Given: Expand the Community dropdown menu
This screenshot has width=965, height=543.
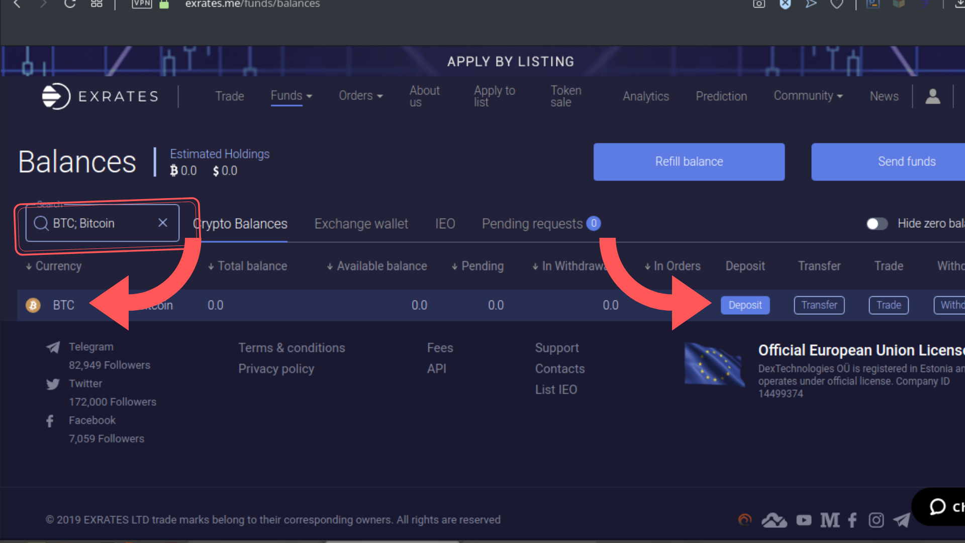Looking at the screenshot, I should (x=808, y=96).
